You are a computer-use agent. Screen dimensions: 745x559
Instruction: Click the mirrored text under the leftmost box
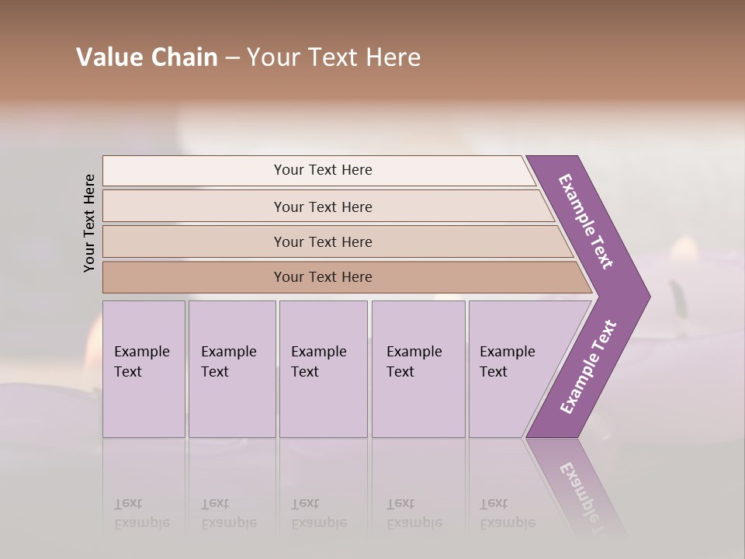pyautogui.click(x=142, y=513)
